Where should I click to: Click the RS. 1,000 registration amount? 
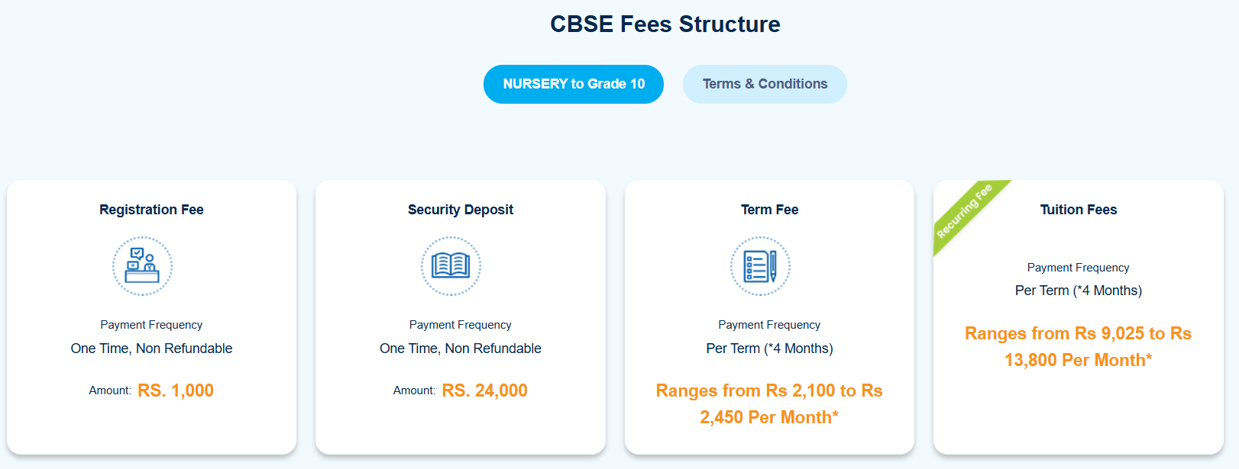pos(176,390)
